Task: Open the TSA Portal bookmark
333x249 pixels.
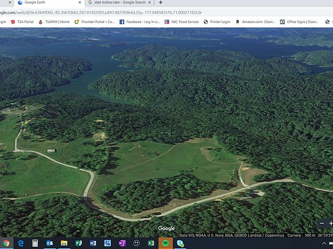Action: 23,22
